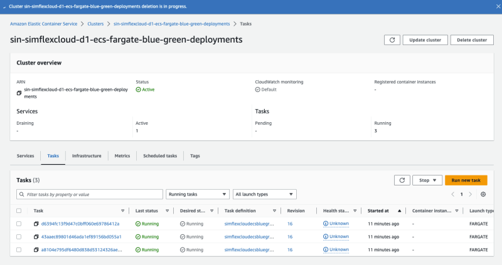The image size is (502, 265).
Task: Click Default under CloudWatch monitoring
Action: click(x=269, y=90)
